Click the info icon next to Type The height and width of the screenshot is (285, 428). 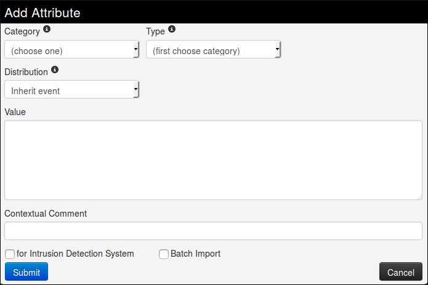pos(172,30)
